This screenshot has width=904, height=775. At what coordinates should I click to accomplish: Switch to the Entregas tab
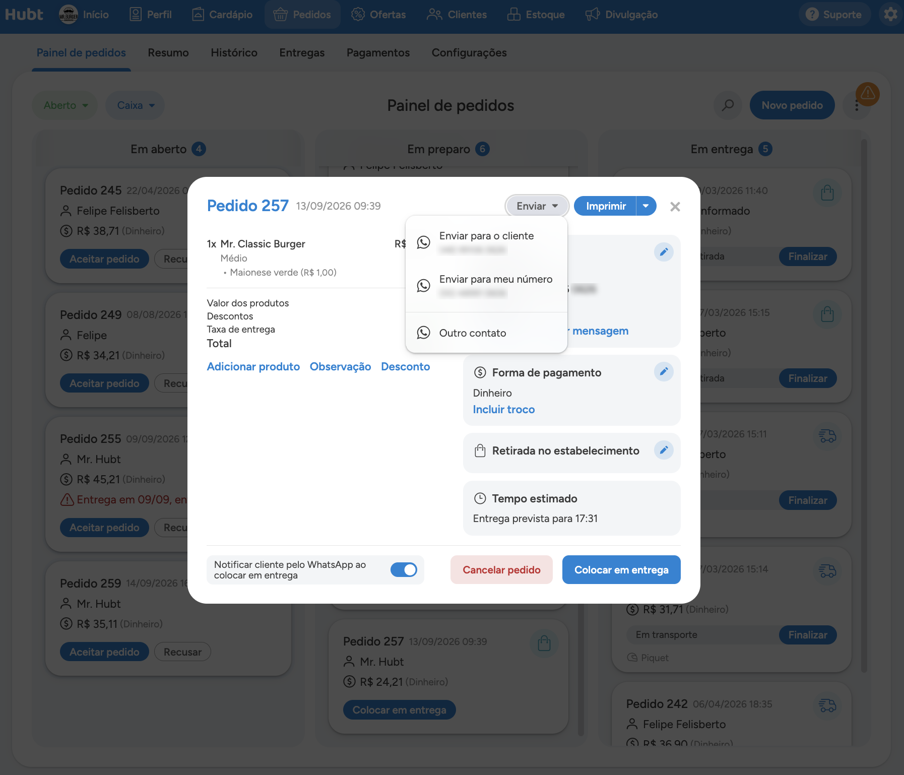tap(302, 52)
